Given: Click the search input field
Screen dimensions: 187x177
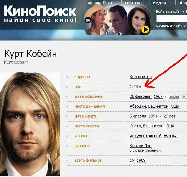Looking at the screenshot, I should (x=172, y=19).
